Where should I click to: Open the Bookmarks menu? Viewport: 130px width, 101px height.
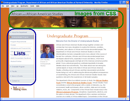(24, 6)
